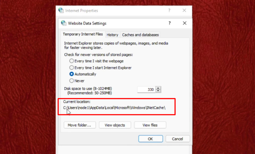Click the Recommended: 50-250MB text
Image resolution: width=255 pixels, height=154 pixels.
pyautogui.click(x=89, y=93)
